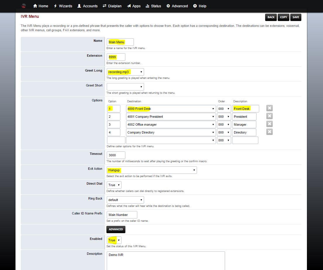Open the Exit Action Hangup dropdown

pyautogui.click(x=152, y=170)
